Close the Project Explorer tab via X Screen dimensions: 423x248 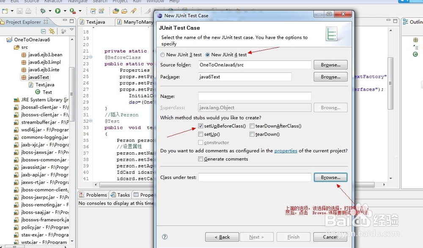46,22
